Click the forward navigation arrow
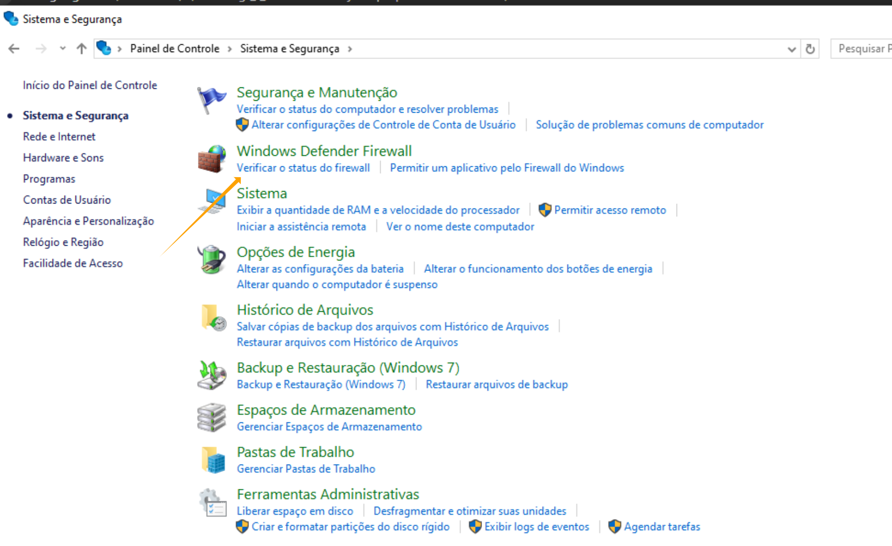This screenshot has width=892, height=546. pyautogui.click(x=41, y=49)
